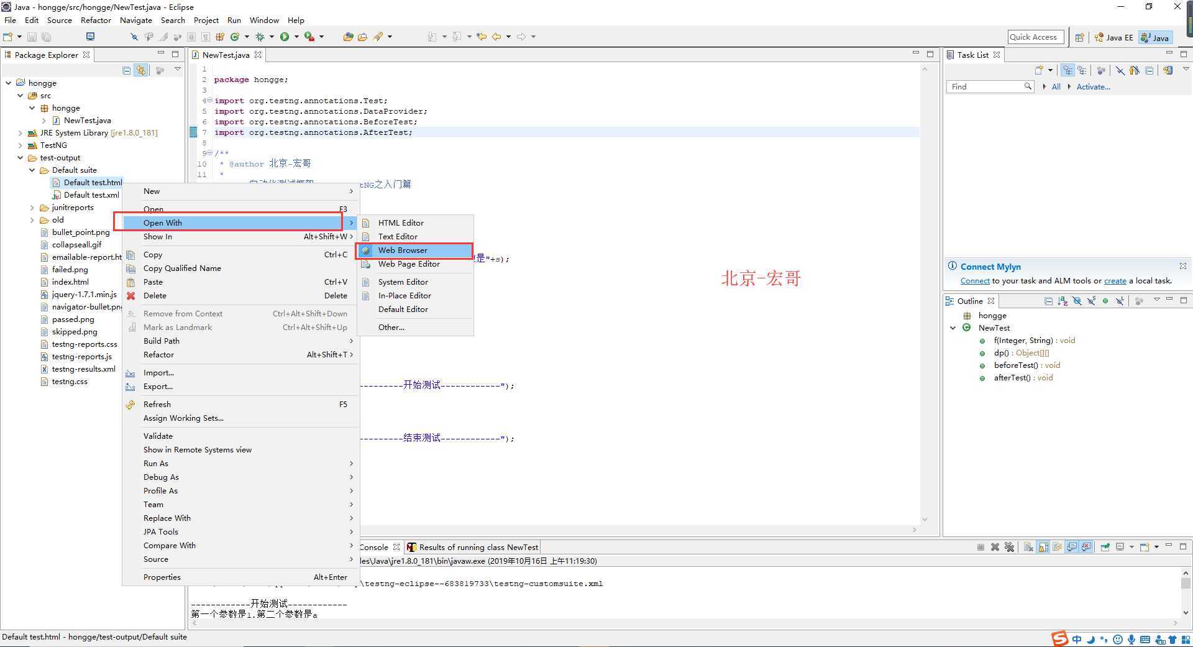Toggle Show Only My Tasks in Task List

(1135, 70)
